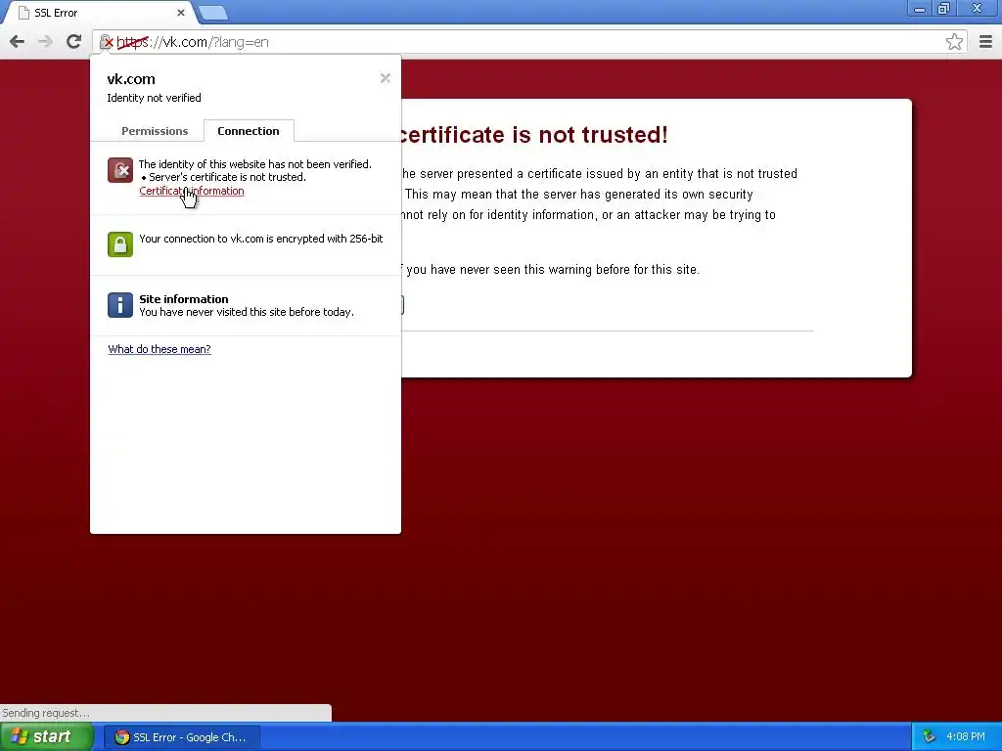1002x751 pixels.
Task: Close the vk.com site info popup
Action: (x=386, y=78)
